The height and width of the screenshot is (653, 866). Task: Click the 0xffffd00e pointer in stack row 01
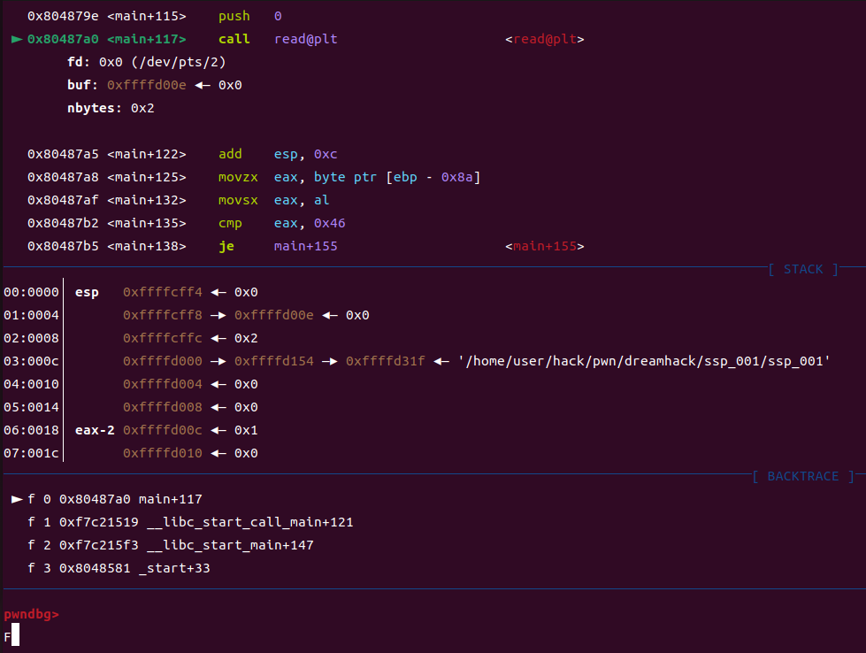click(274, 316)
